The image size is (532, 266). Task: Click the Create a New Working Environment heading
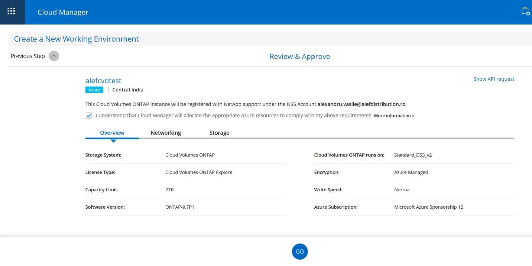tap(77, 39)
